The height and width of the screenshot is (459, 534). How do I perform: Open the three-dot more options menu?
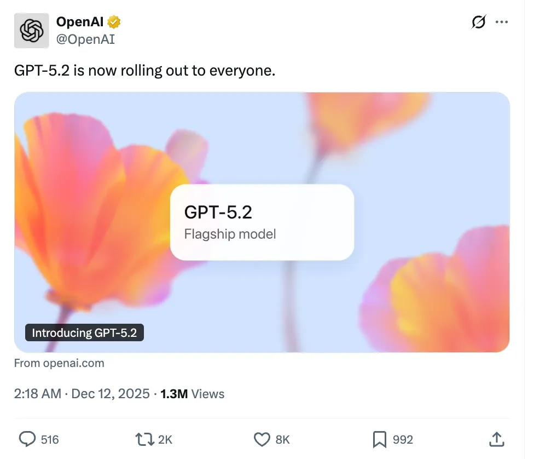[x=502, y=22]
